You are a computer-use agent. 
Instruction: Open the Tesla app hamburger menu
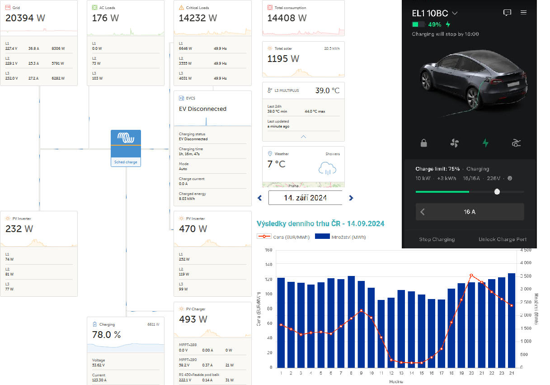point(523,13)
